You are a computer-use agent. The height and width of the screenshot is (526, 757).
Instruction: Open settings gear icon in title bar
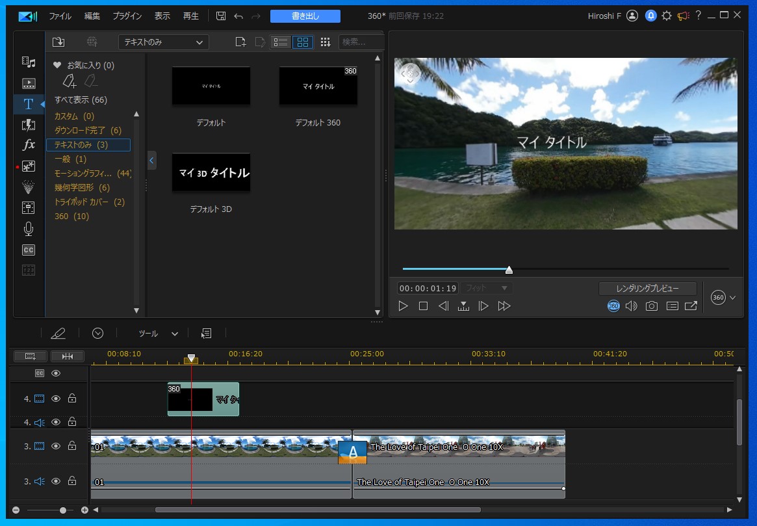click(x=667, y=16)
